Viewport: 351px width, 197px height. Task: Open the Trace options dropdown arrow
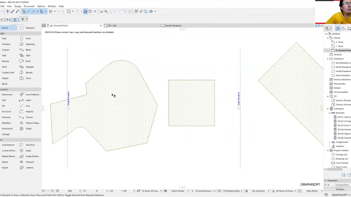click(73, 11)
